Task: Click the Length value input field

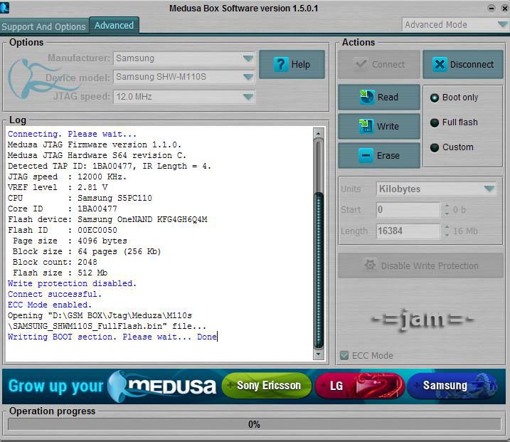Action: pos(408,231)
